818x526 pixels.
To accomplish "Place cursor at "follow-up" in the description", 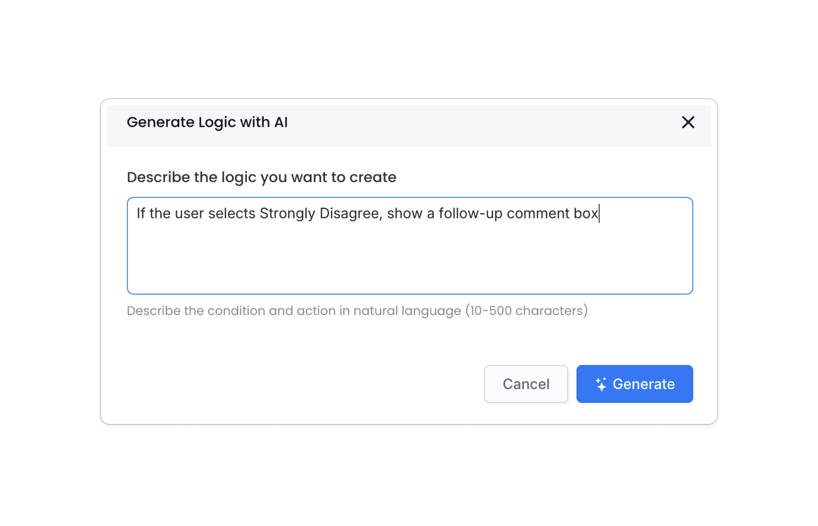I will [x=470, y=213].
